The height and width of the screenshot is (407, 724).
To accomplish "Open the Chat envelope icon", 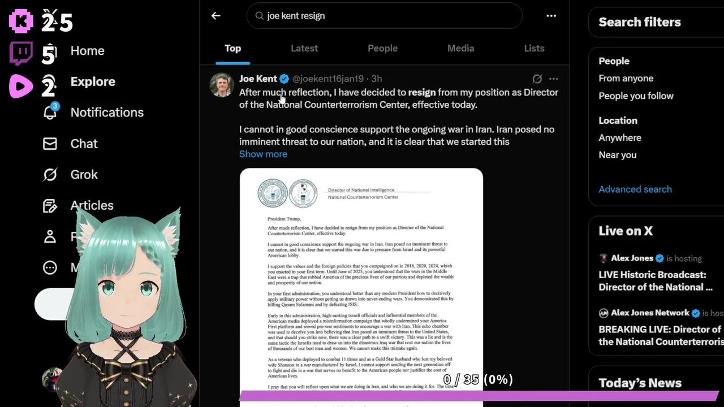I will [50, 144].
